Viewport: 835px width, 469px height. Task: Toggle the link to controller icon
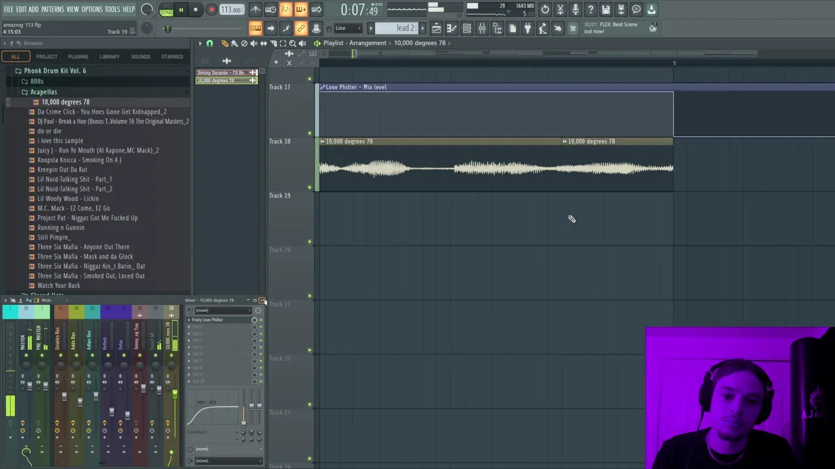click(x=301, y=28)
